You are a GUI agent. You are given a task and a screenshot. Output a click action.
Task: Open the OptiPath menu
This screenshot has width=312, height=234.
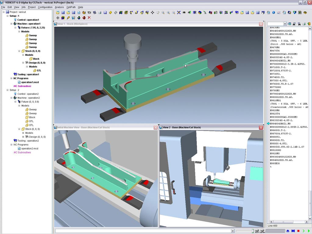click(71, 7)
